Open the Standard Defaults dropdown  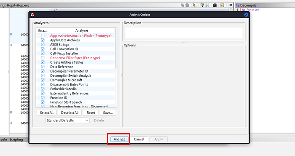(x=67, y=121)
